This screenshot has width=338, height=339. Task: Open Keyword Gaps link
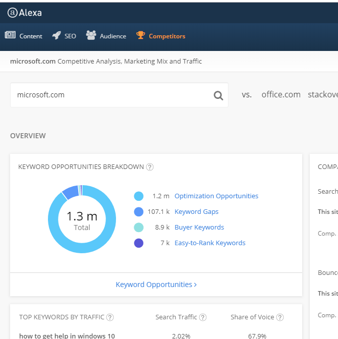click(196, 212)
